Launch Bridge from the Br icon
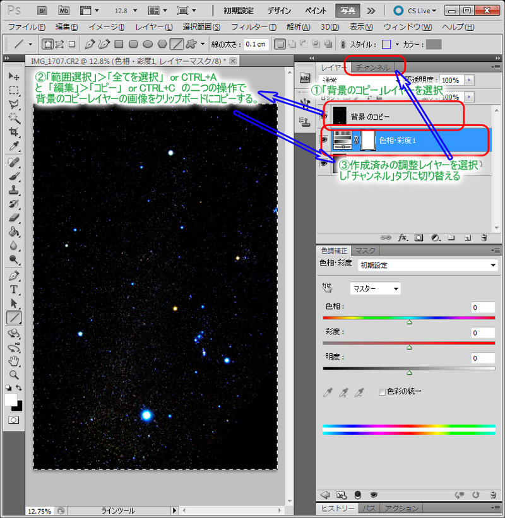Viewport: 505px width, 518px height. [42, 11]
